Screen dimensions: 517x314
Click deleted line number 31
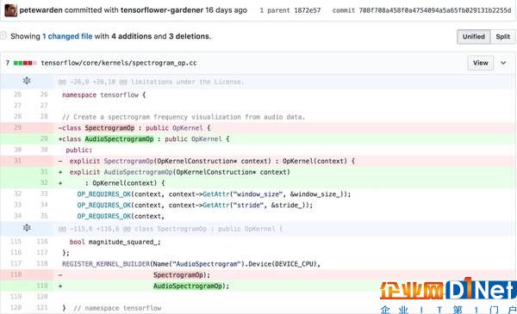(x=17, y=161)
